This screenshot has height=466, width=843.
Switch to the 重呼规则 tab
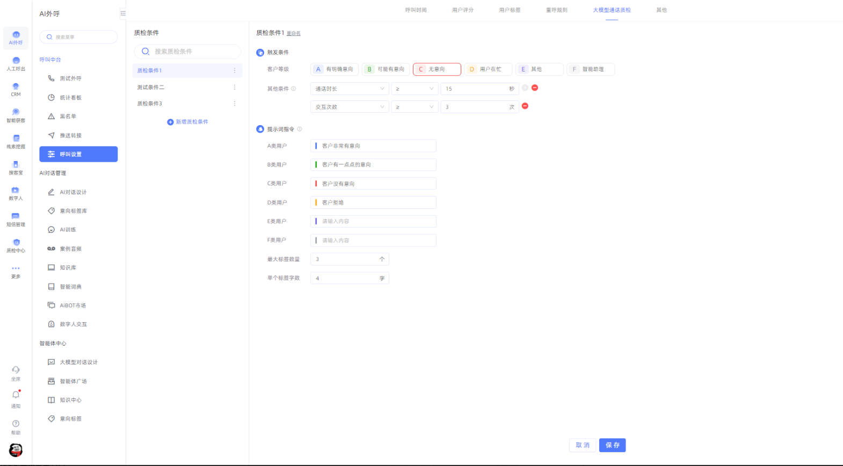coord(556,10)
